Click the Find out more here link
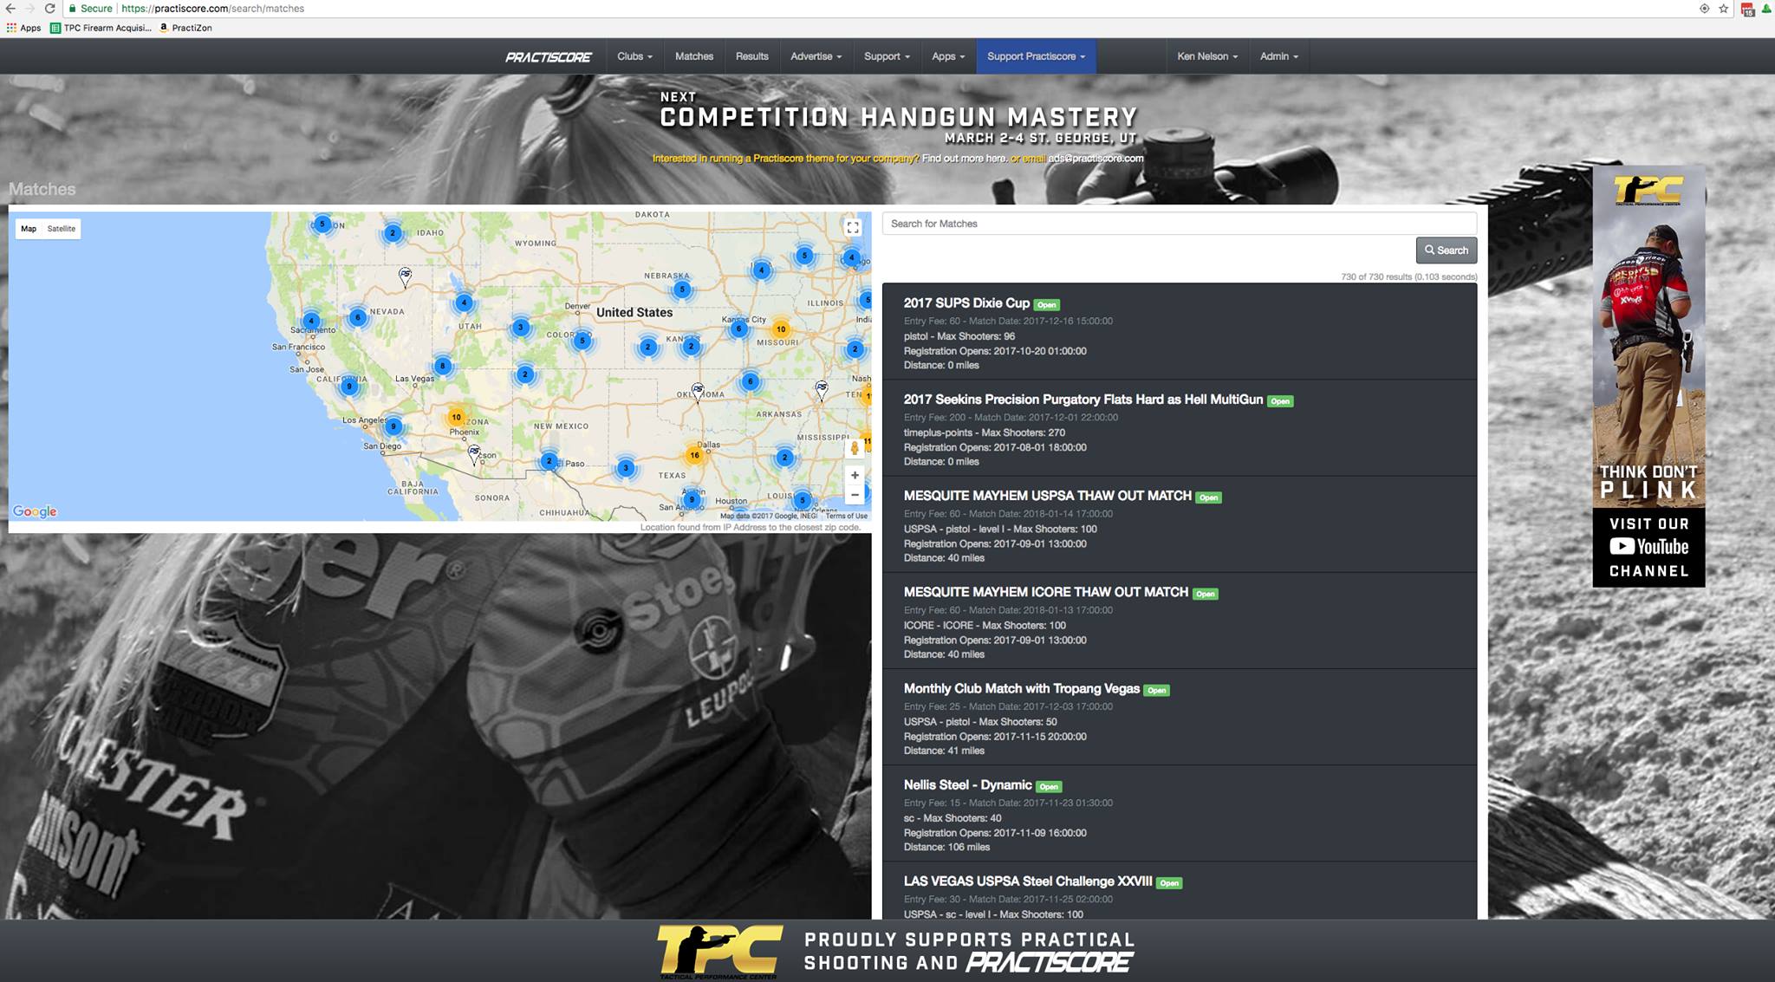The width and height of the screenshot is (1775, 982). pos(964,159)
